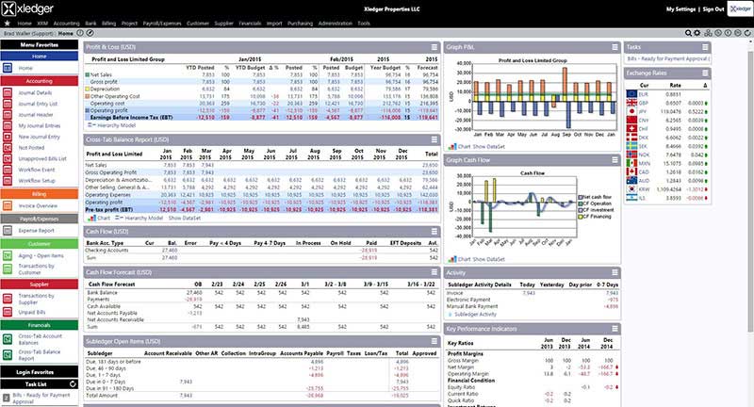Open the Purchasing menu

click(x=300, y=23)
